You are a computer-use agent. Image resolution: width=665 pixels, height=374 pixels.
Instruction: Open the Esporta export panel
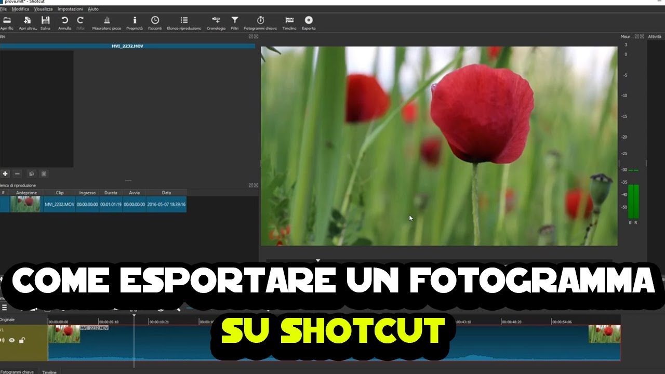tap(309, 23)
